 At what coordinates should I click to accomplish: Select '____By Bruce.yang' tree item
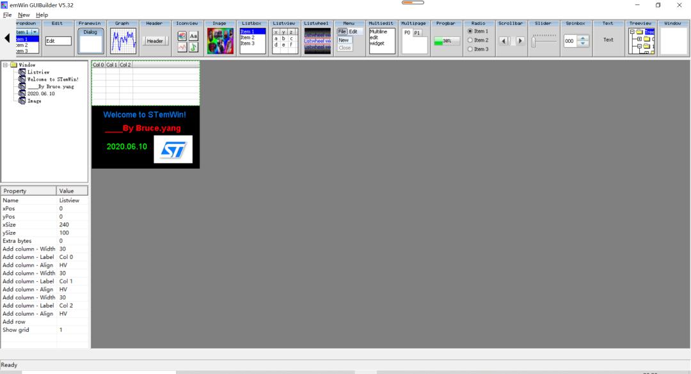51,87
